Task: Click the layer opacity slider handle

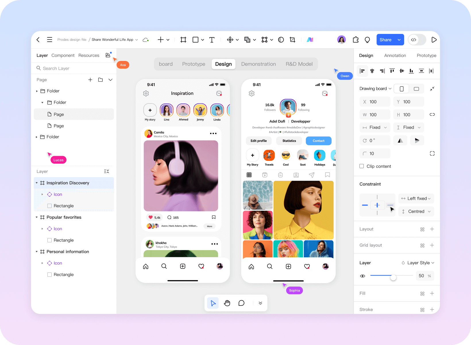Action: (393, 277)
